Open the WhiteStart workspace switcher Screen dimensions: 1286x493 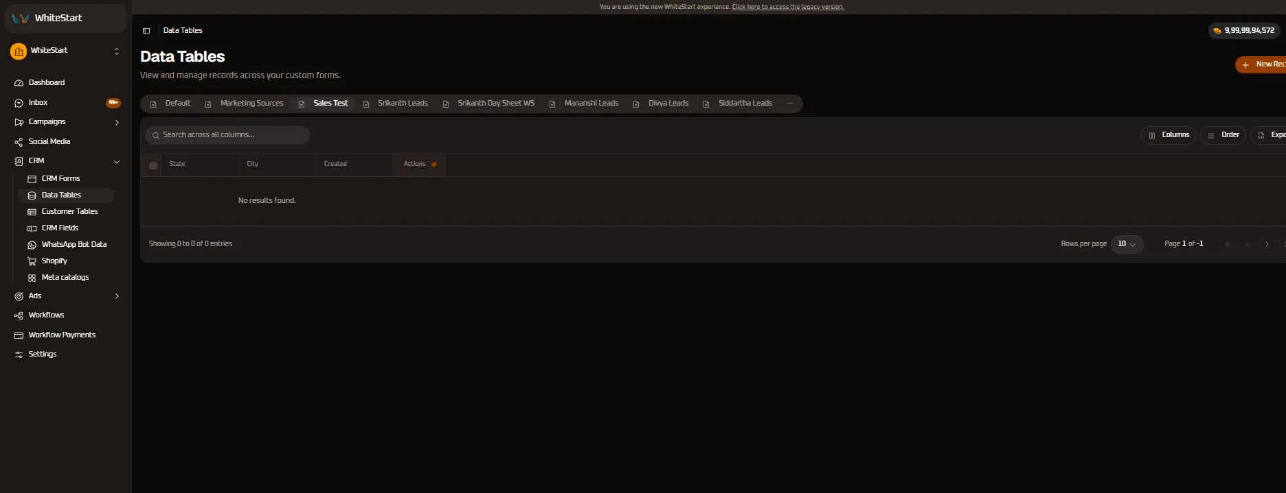point(66,51)
